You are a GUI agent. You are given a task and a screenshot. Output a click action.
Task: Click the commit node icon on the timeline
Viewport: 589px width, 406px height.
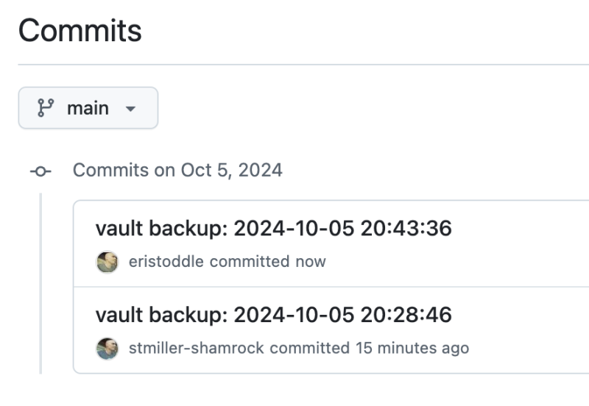[x=40, y=171]
